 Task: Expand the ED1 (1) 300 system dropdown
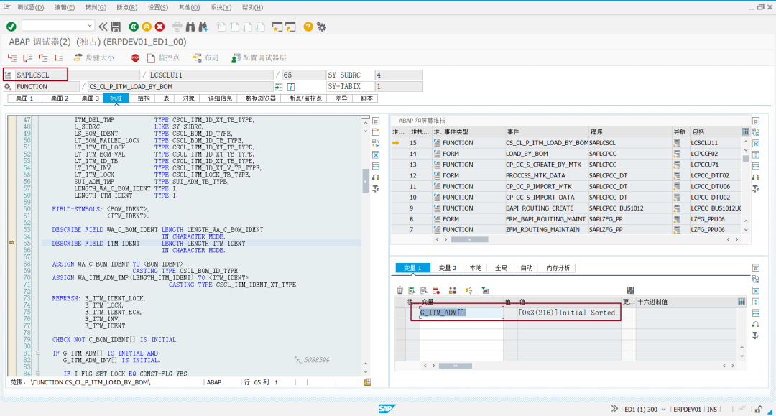(664, 409)
